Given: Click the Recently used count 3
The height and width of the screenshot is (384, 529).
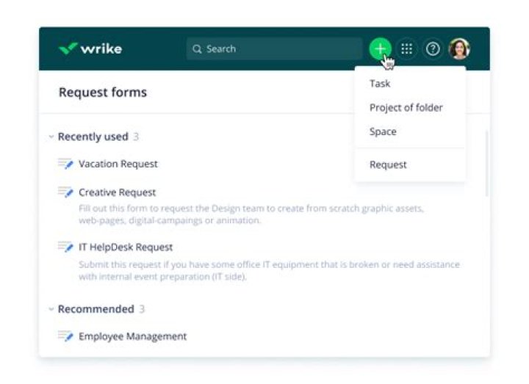Looking at the screenshot, I should pos(136,137).
